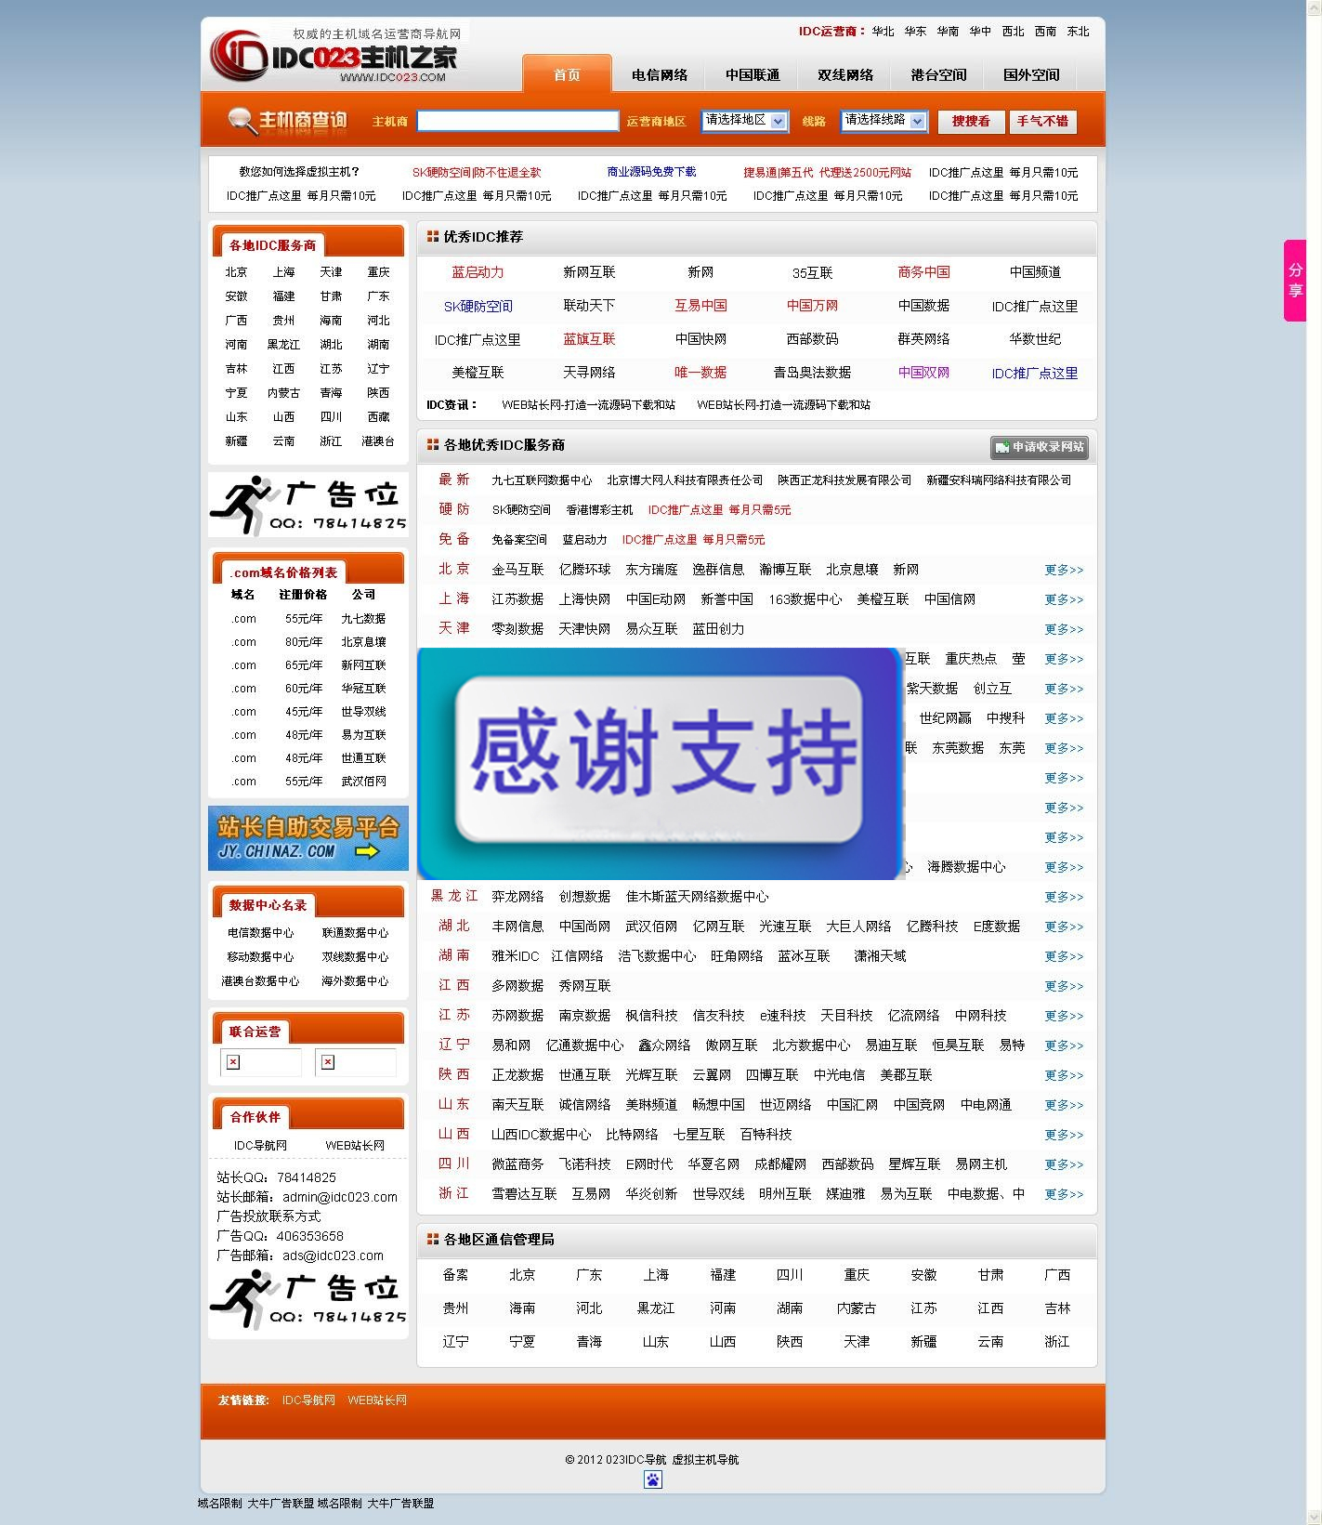1322x1525 pixels.
Task: Open 蓝启动力 in 优秀IDC推荐
Action: pos(478,272)
